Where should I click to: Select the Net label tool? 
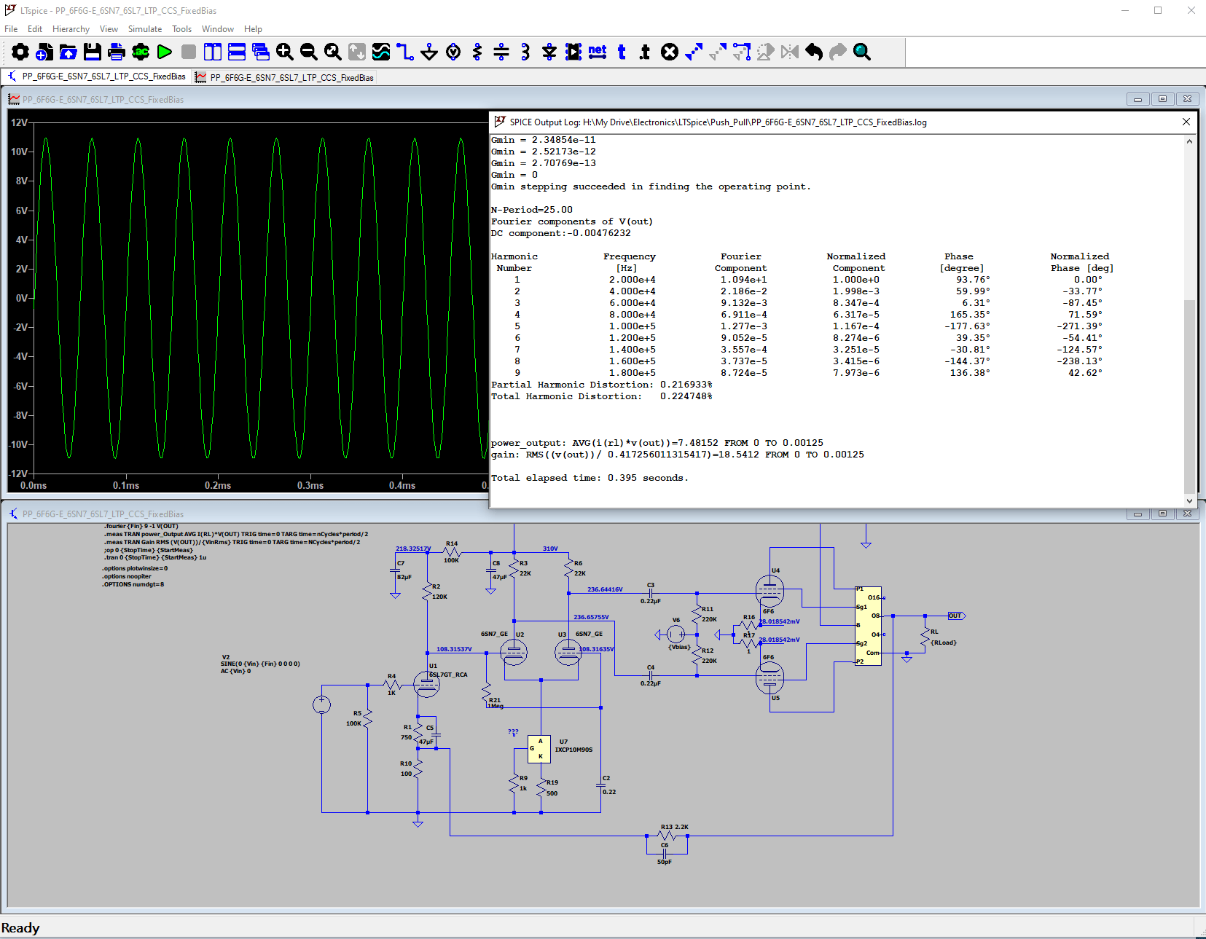click(x=598, y=52)
